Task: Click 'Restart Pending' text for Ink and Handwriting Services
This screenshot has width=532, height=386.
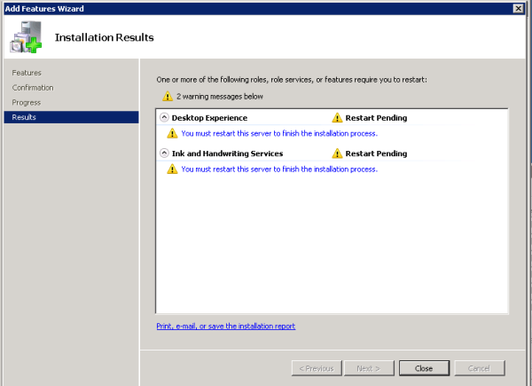Action: click(376, 154)
